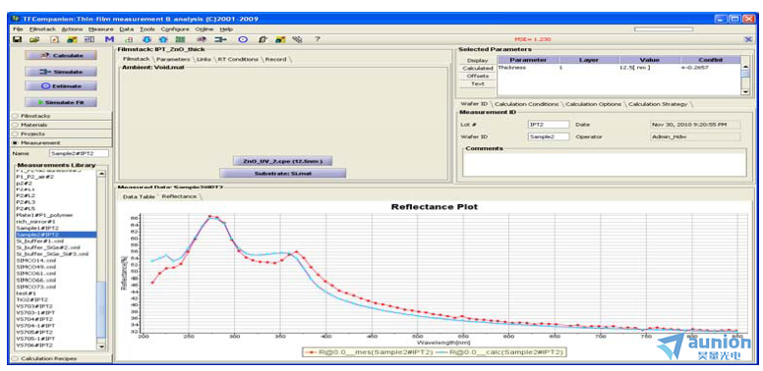Click the green grid toolbar icon
Screen dimensions: 763x371
pyautogui.click(x=180, y=39)
